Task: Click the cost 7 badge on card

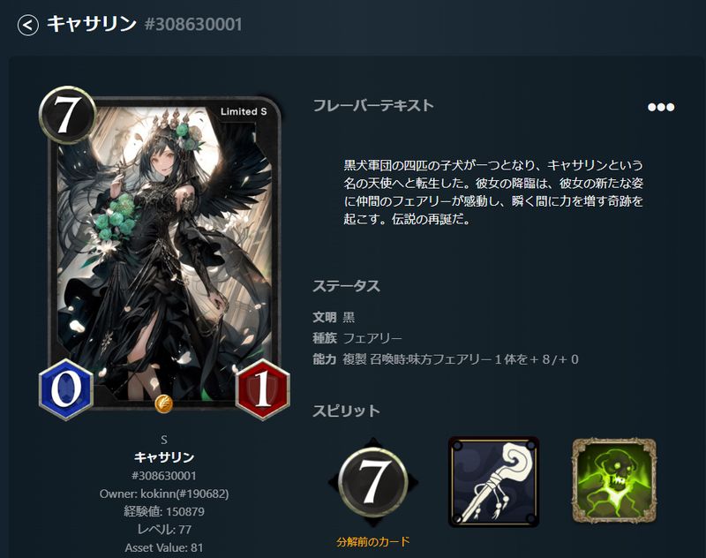Action: [67, 115]
